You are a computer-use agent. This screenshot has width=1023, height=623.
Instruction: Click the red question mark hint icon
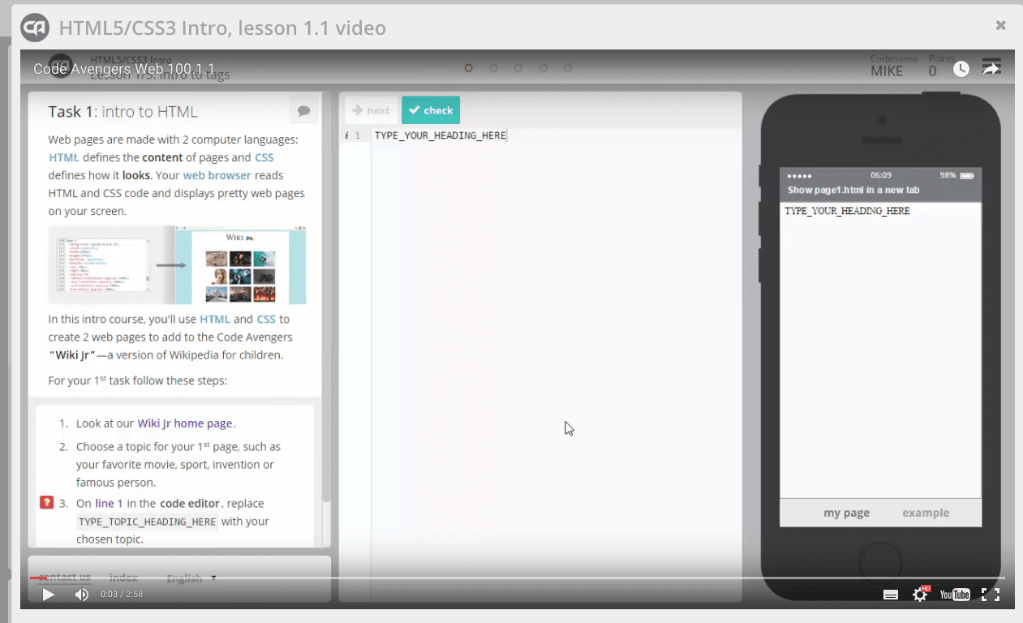[46, 503]
